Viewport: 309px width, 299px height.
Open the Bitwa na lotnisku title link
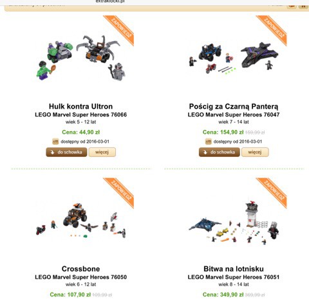coord(234,269)
